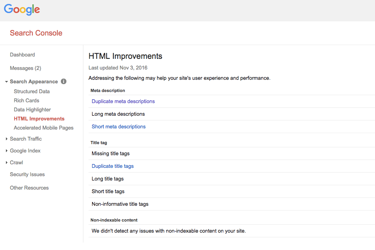Go to the Dashboard page
375x250 pixels.
coord(22,55)
